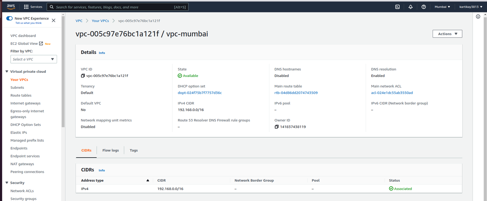Image resolution: width=487 pixels, height=201 pixels.
Task: Select the vpc-mumbai page heading
Action: [142, 34]
